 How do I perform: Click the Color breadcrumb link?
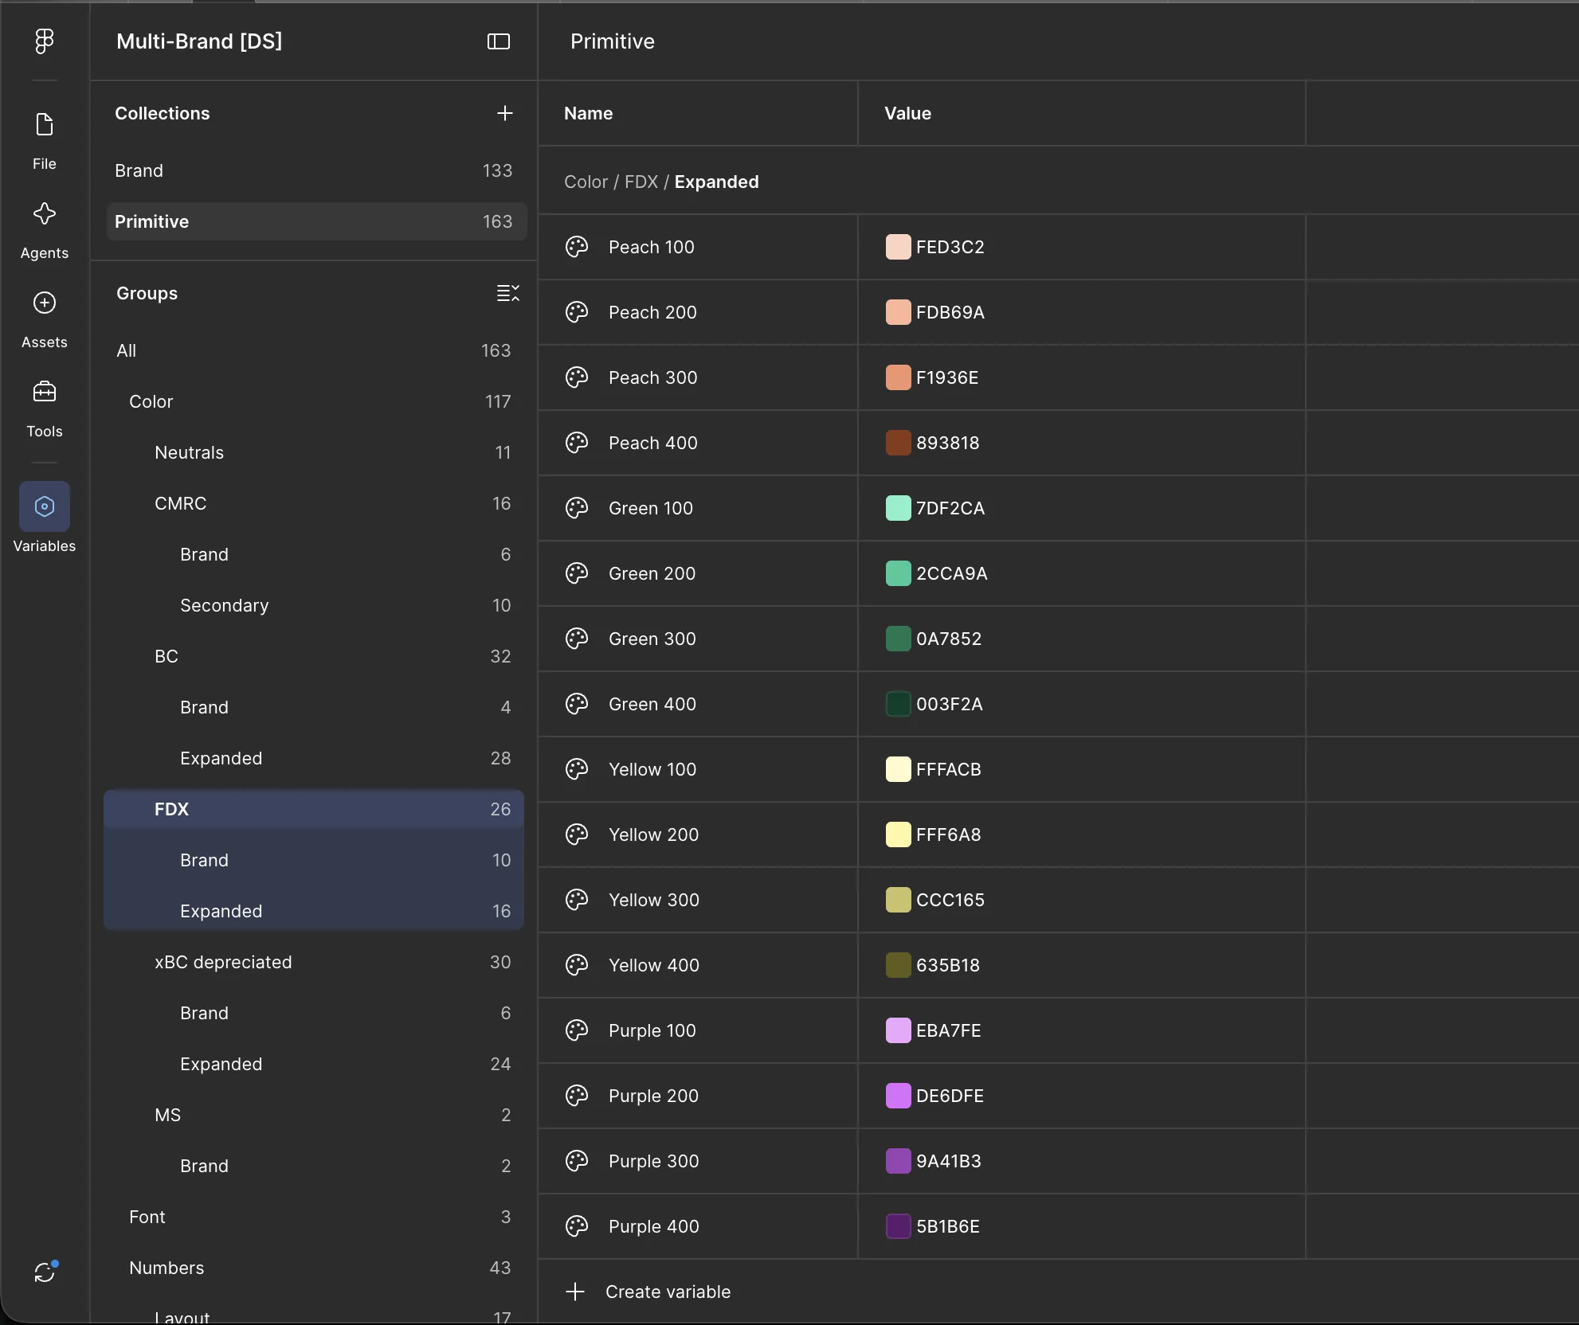pyautogui.click(x=586, y=182)
